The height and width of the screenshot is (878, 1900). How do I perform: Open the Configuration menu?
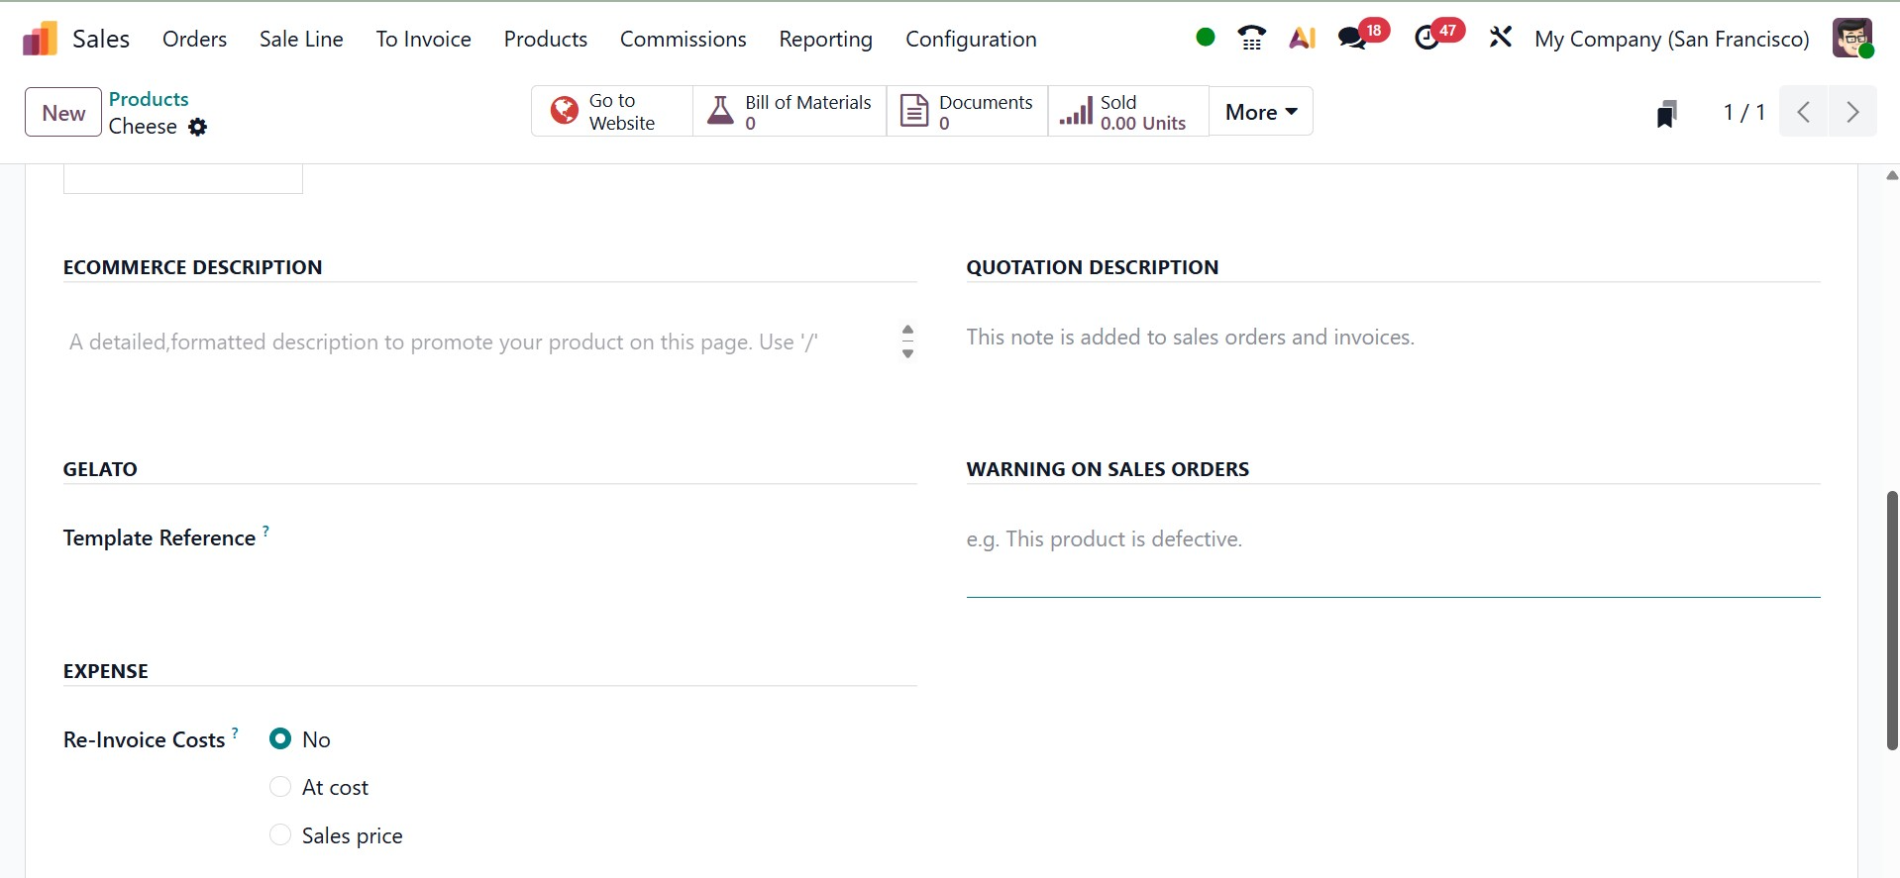pos(971,40)
